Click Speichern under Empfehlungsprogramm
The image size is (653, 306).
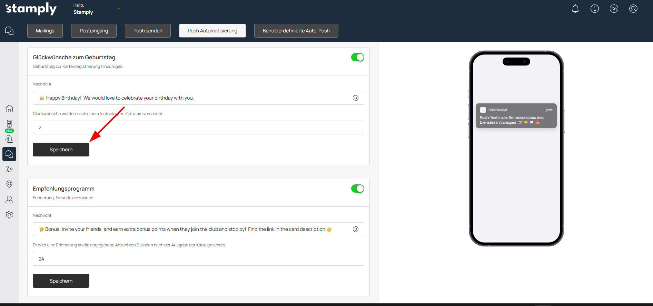coord(61,281)
